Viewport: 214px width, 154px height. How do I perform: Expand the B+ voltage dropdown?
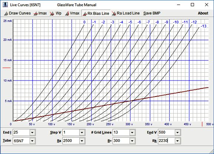pos(132,141)
